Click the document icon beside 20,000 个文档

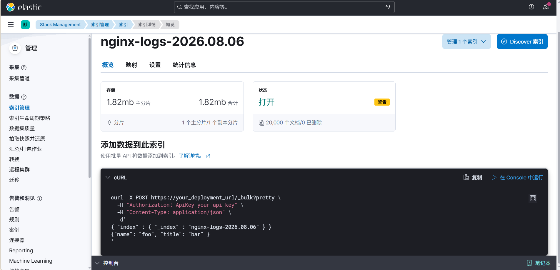(261, 123)
